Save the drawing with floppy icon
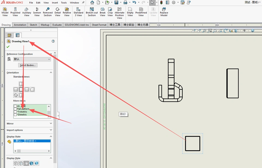Image resolution: width=262 pixels, height=168 pixels. [116, 2]
